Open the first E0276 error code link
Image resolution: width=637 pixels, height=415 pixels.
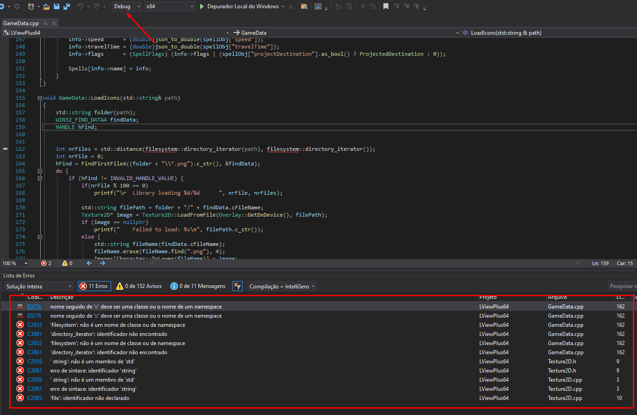click(x=34, y=307)
